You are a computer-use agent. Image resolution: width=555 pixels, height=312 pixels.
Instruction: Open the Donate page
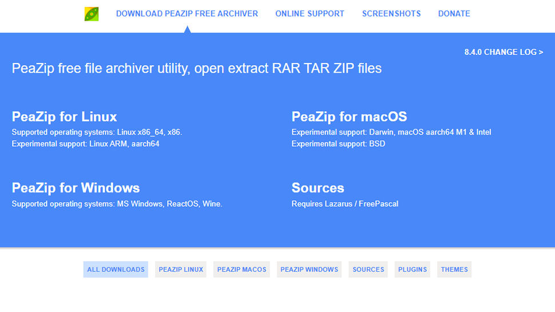(x=454, y=14)
